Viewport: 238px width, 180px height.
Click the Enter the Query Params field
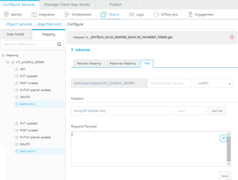point(169,83)
